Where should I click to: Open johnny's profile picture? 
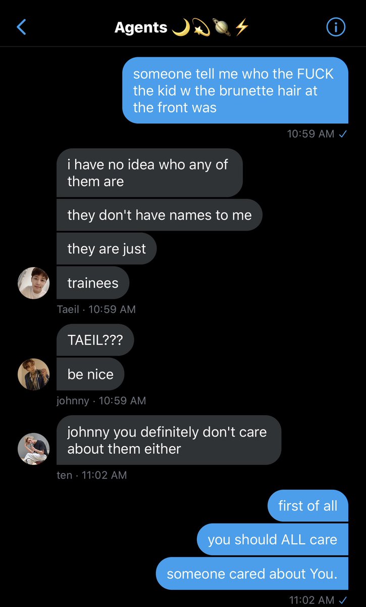click(34, 374)
